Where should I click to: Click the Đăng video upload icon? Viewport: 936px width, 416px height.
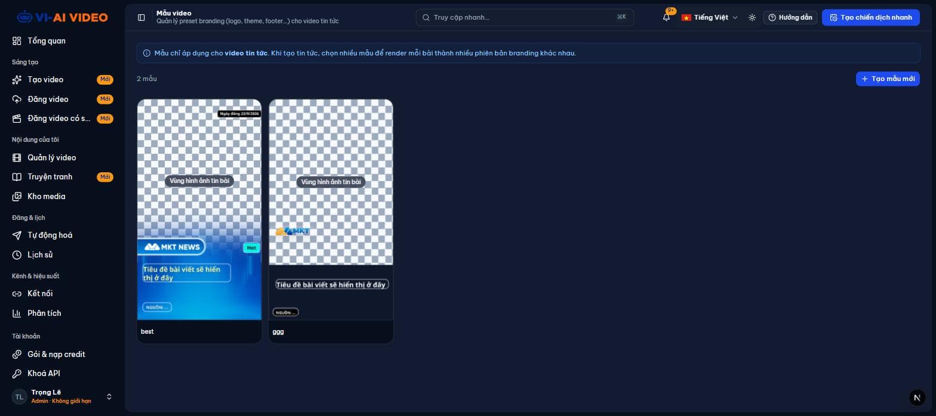tap(17, 99)
